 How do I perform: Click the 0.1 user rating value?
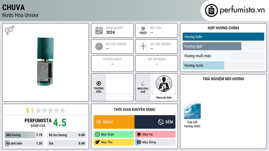(x=30, y=110)
